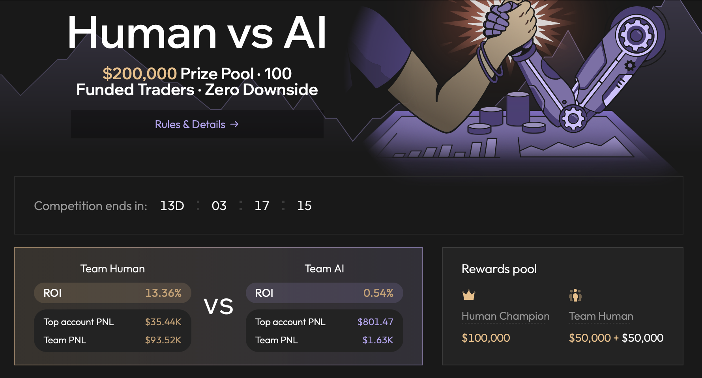Click the Team Human reward label
The image size is (702, 378).
click(x=601, y=316)
